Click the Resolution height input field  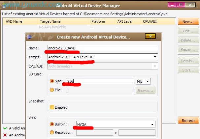coord(137,133)
